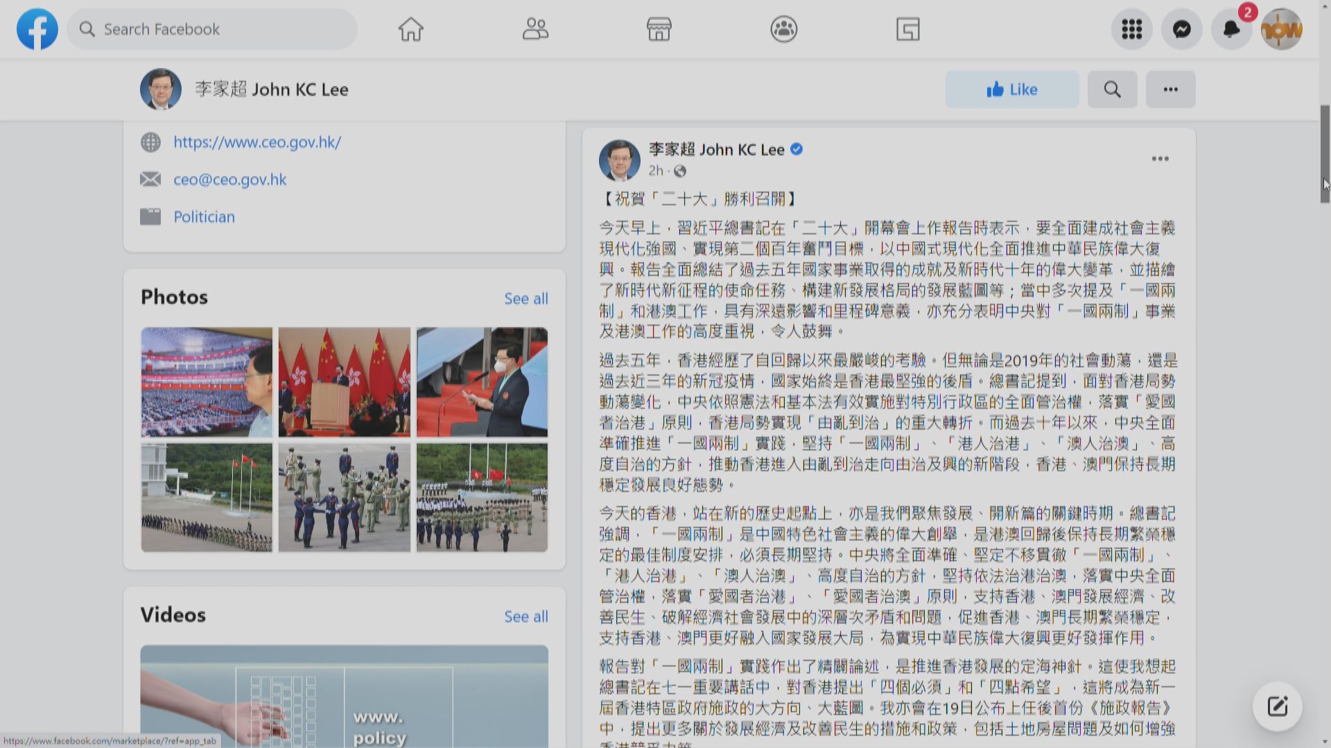Open the Groups icon in the navbar
This screenshot has width=1331, height=748.
783,29
